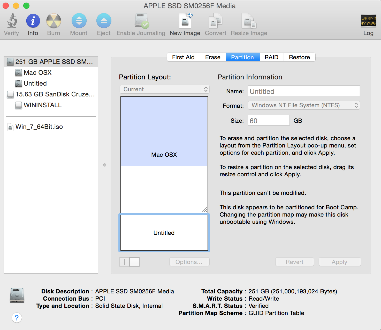Eject the selected disk
Viewport: 381px width, 330px height.
[x=104, y=21]
